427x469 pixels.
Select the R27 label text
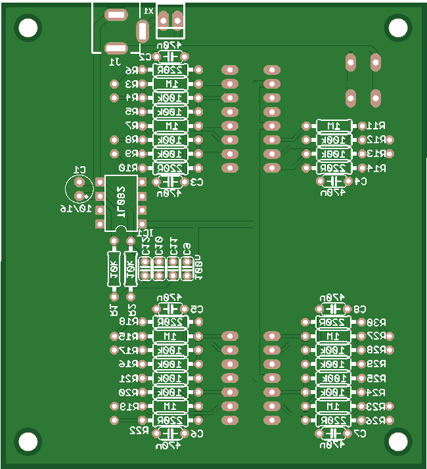click(376, 336)
